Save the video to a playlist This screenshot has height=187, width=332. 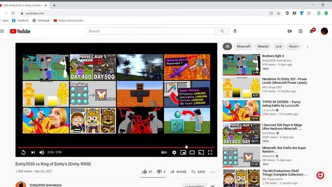point(198,172)
